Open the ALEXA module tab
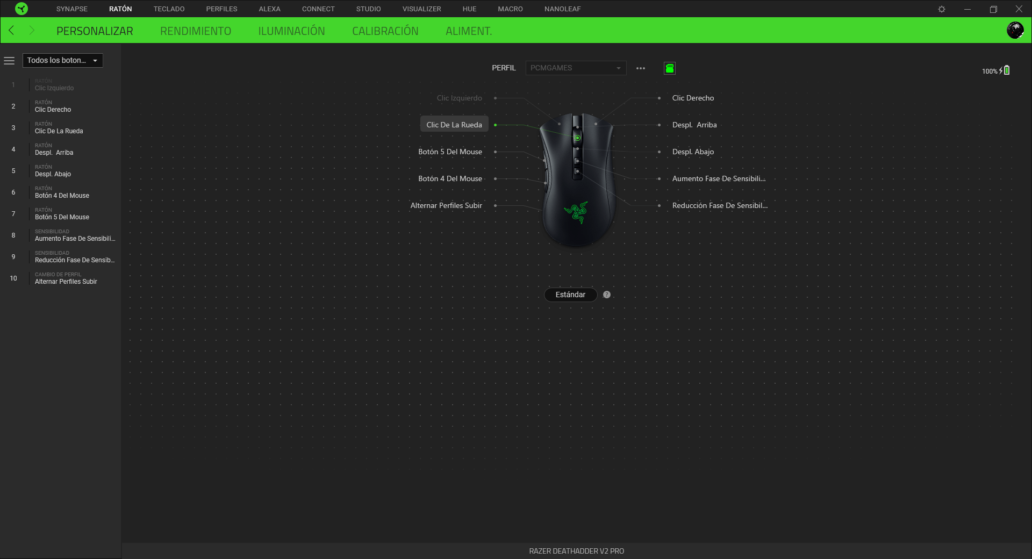The image size is (1032, 559). pyautogui.click(x=270, y=9)
